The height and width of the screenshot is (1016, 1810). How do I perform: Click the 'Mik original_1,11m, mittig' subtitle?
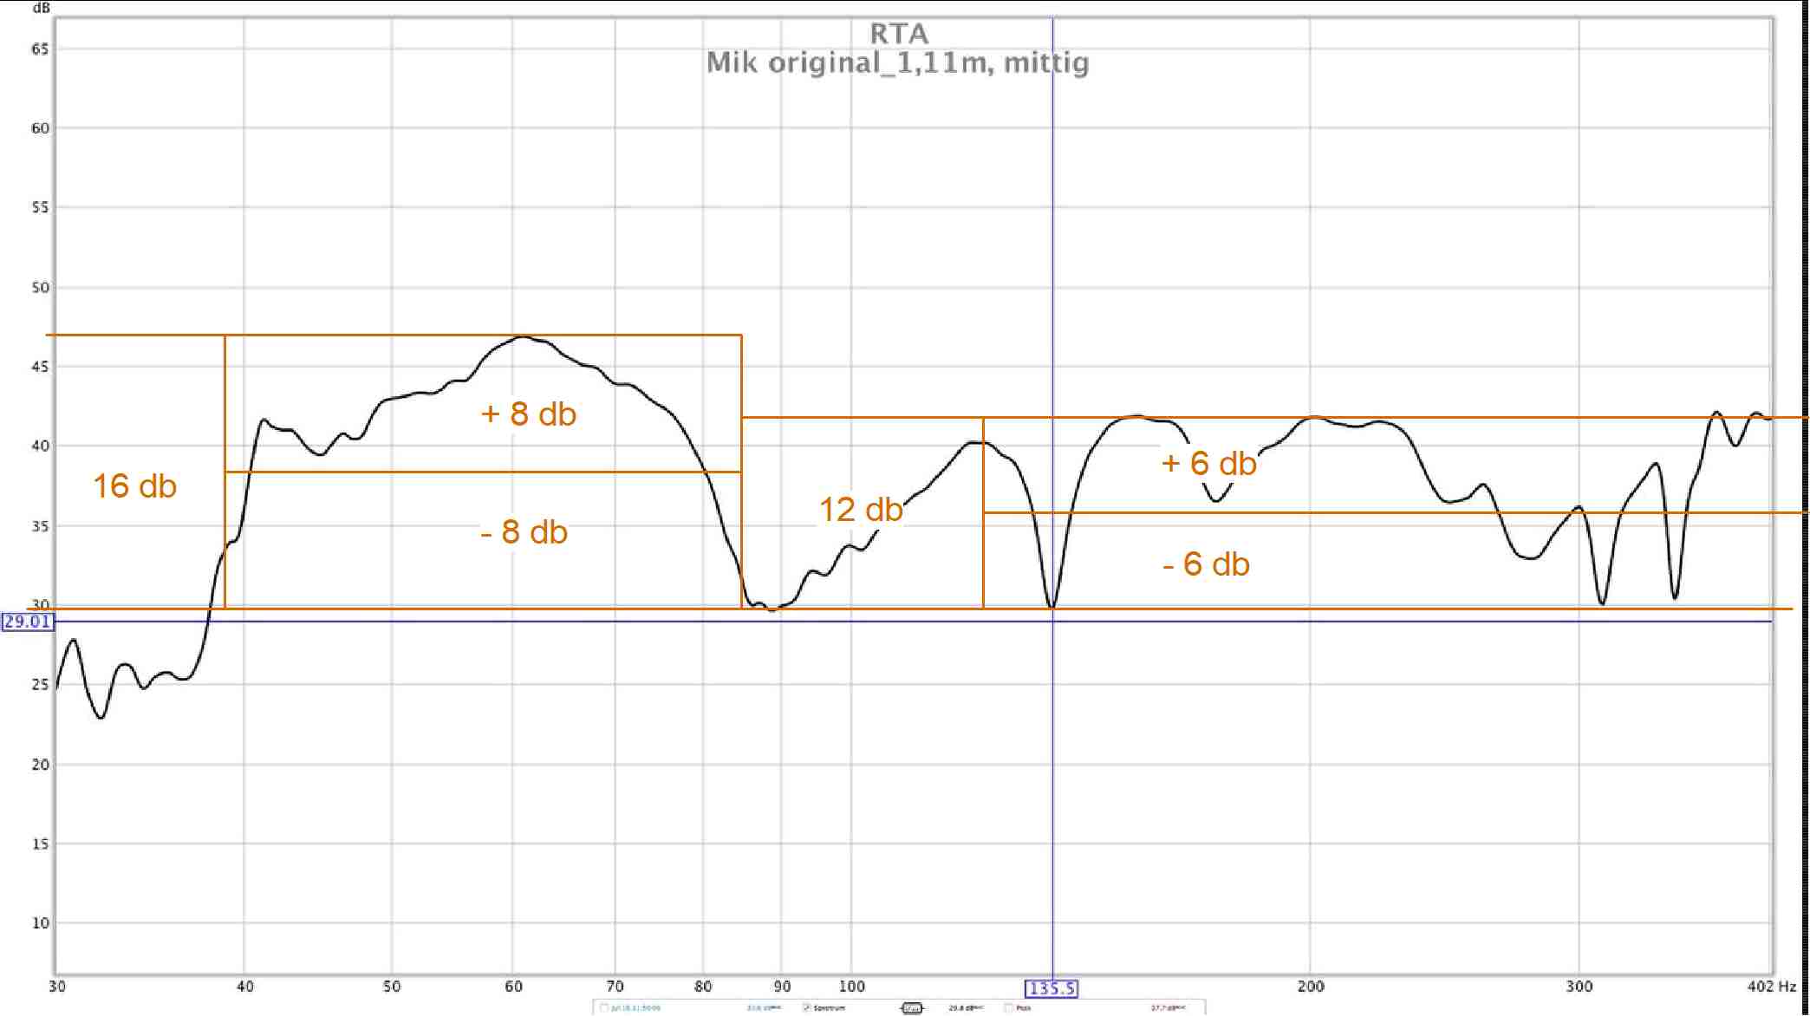[897, 62]
